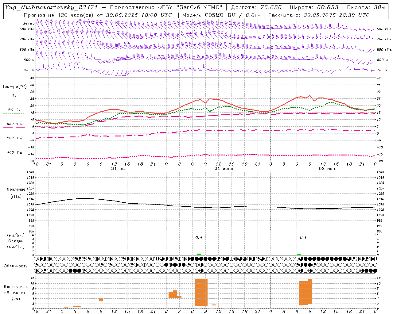
Task: Click the (км) unit label
Action: pos(16,299)
